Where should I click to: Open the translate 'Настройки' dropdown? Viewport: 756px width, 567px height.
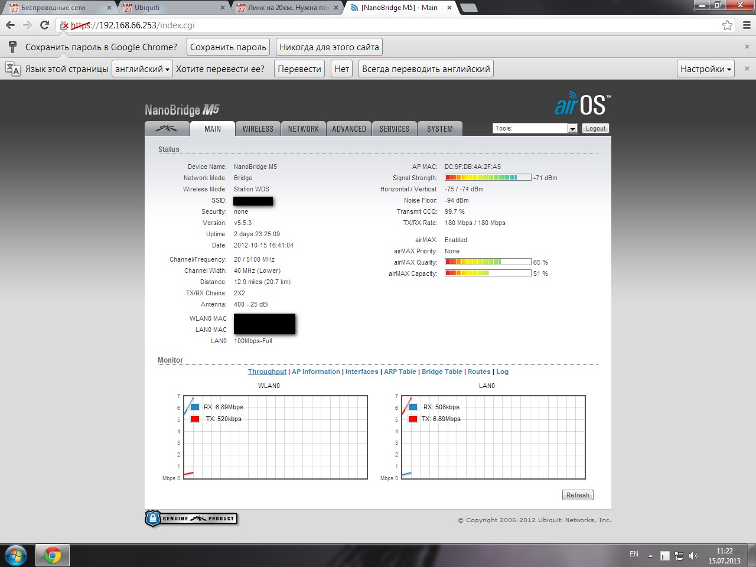(x=706, y=69)
